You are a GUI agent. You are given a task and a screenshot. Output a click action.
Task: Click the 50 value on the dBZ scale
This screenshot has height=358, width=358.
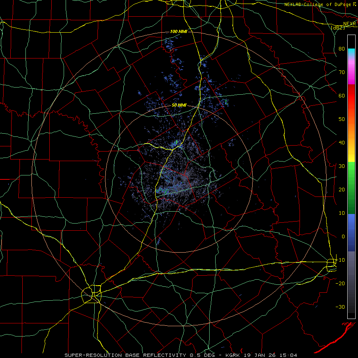tap(342, 119)
